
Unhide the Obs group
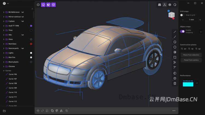[23, 35]
